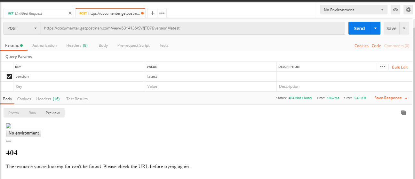
Task: Click the 3.45 KB response size value
Action: 360,98
